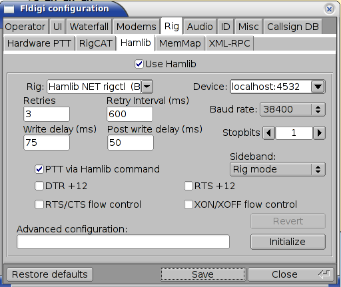Save the configuration

pos(202,274)
